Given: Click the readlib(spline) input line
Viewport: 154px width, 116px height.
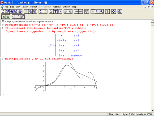Looking at the screenshot, I should [x=60, y=25].
